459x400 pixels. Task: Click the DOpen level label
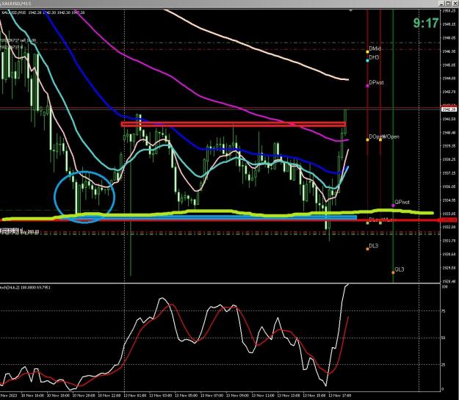[375, 137]
